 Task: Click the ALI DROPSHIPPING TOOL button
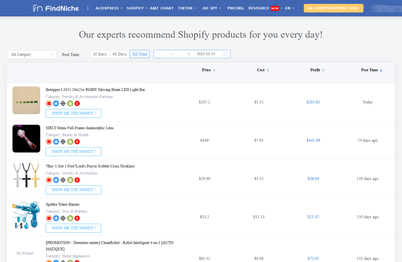333,8
